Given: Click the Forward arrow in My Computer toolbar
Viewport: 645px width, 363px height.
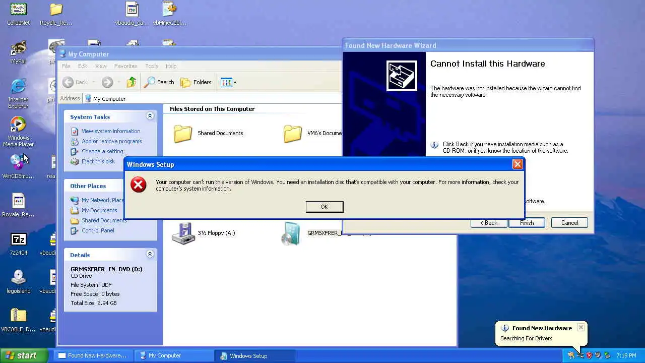Looking at the screenshot, I should coord(107,82).
